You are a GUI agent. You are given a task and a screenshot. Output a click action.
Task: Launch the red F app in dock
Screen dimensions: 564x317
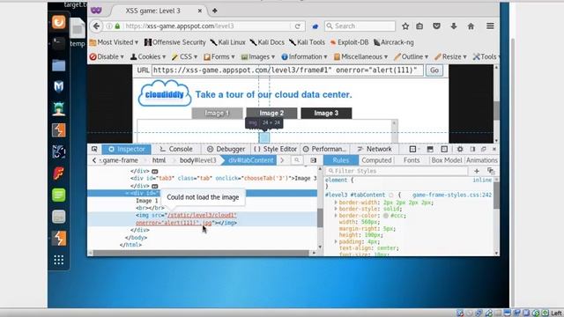[59, 173]
